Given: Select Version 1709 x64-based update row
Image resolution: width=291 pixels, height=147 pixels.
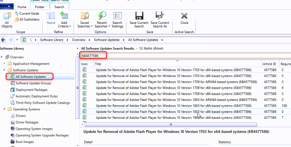Looking at the screenshot, I should click(186, 88).
